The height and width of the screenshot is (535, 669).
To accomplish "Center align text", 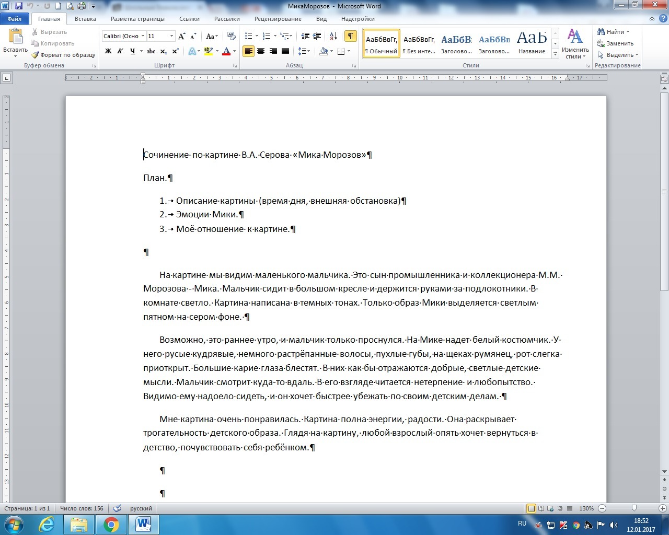I will tap(261, 51).
